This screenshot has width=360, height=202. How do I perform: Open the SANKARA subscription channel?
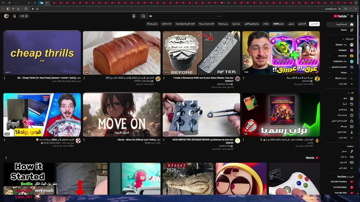point(341,61)
